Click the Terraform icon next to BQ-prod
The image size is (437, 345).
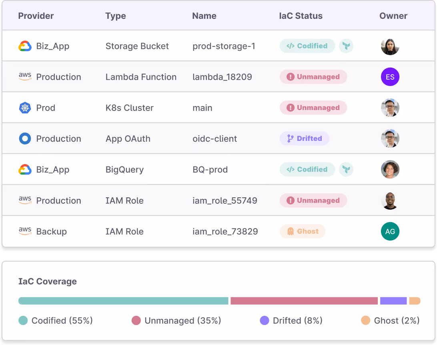346,169
